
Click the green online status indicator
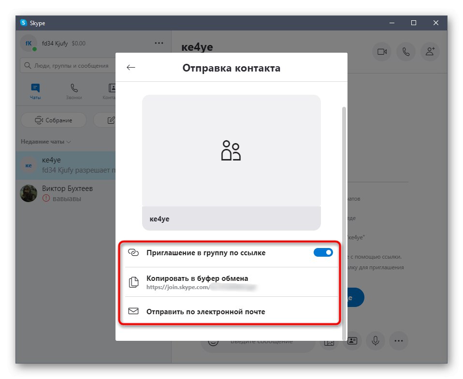[34, 49]
